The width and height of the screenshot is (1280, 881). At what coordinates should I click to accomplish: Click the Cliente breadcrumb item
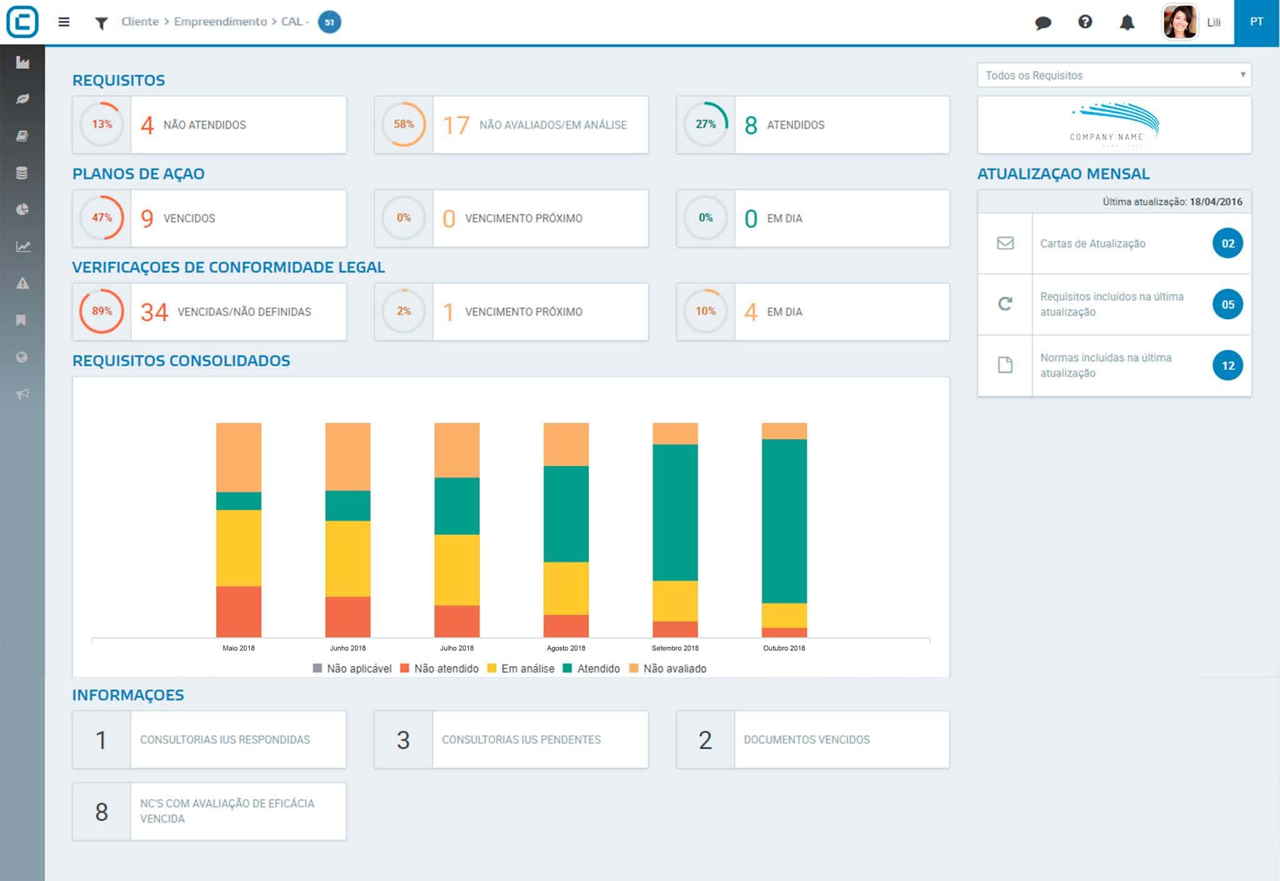(140, 22)
